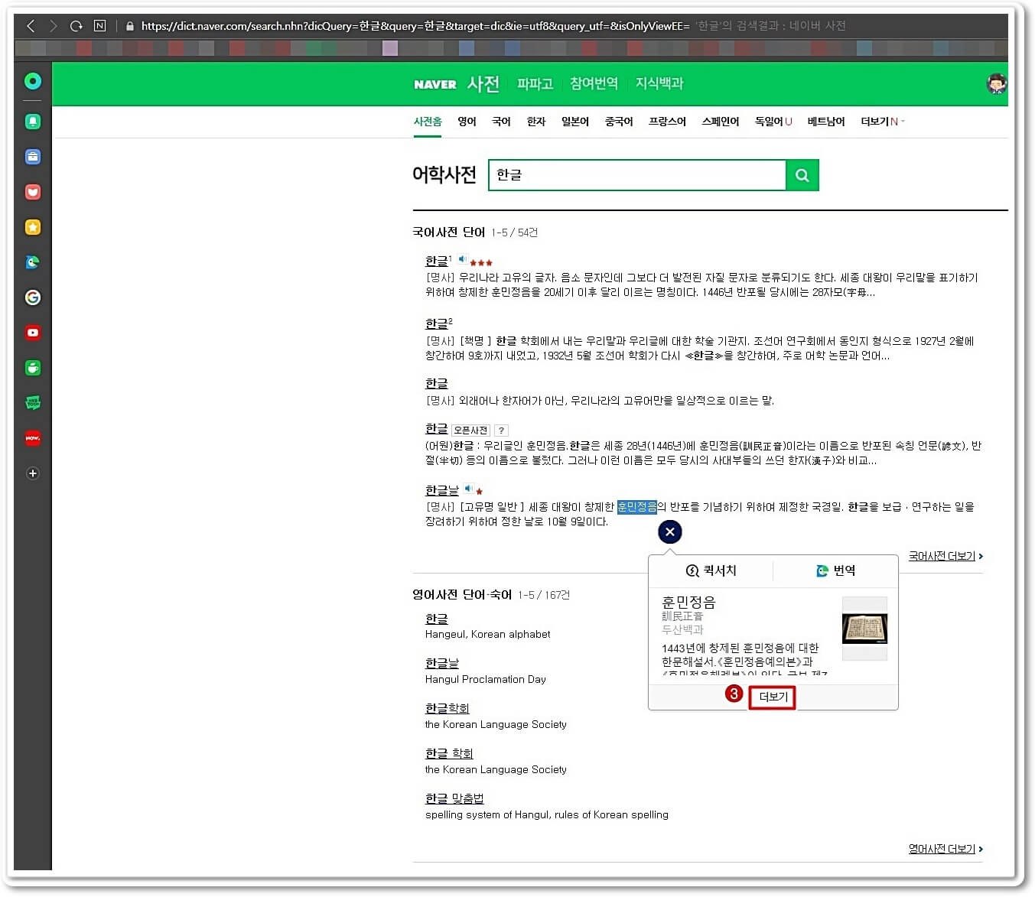Screen dimensions: 1035x897
Task: Open the green coffee cup Naver Cafe icon
Action: tap(33, 368)
